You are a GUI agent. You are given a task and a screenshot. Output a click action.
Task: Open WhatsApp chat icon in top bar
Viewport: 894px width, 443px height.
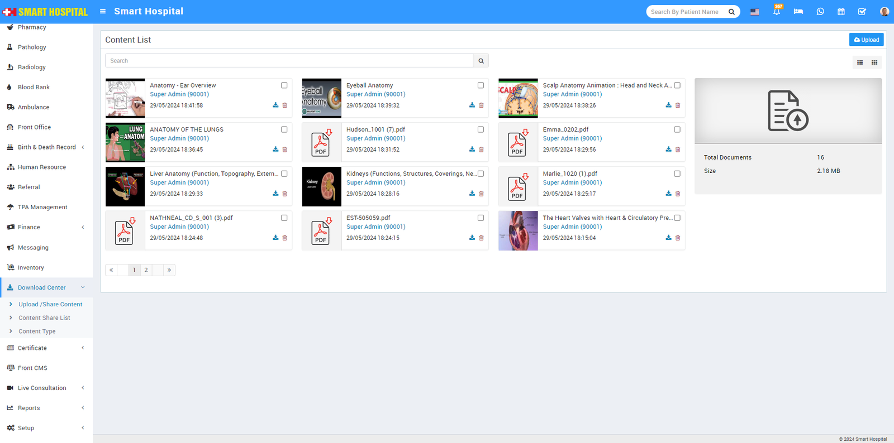[820, 12]
